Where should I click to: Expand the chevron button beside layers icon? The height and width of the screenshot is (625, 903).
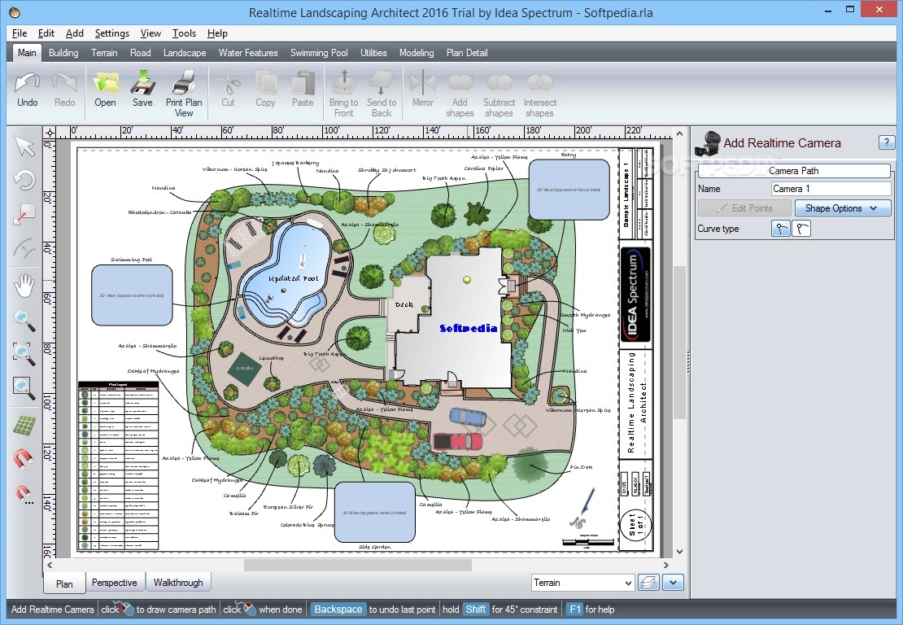pyautogui.click(x=673, y=583)
